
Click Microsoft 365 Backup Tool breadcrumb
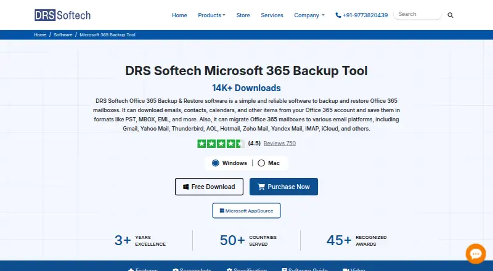107,35
